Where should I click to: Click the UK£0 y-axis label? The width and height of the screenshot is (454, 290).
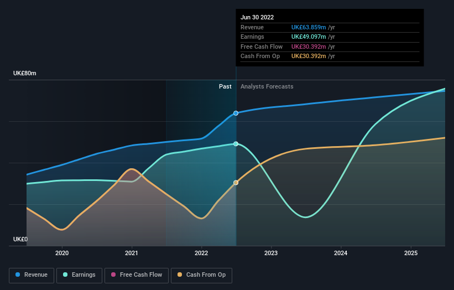tap(20, 239)
